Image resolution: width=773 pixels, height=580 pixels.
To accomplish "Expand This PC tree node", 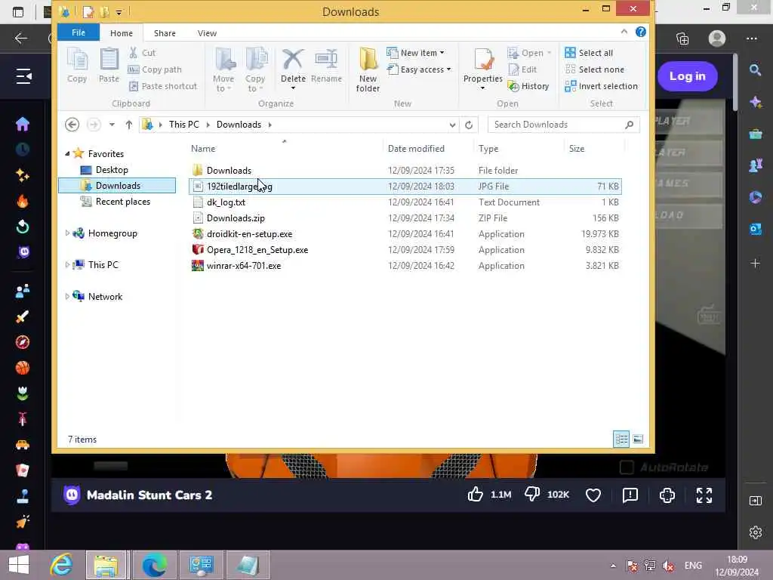I will point(67,265).
